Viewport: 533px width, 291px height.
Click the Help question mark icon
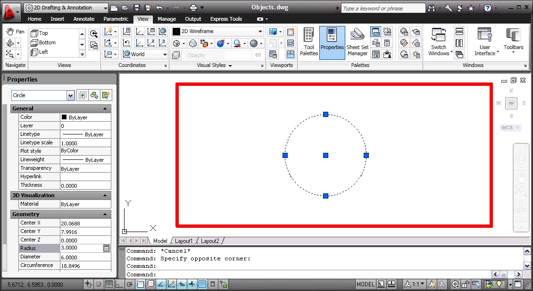coord(487,8)
